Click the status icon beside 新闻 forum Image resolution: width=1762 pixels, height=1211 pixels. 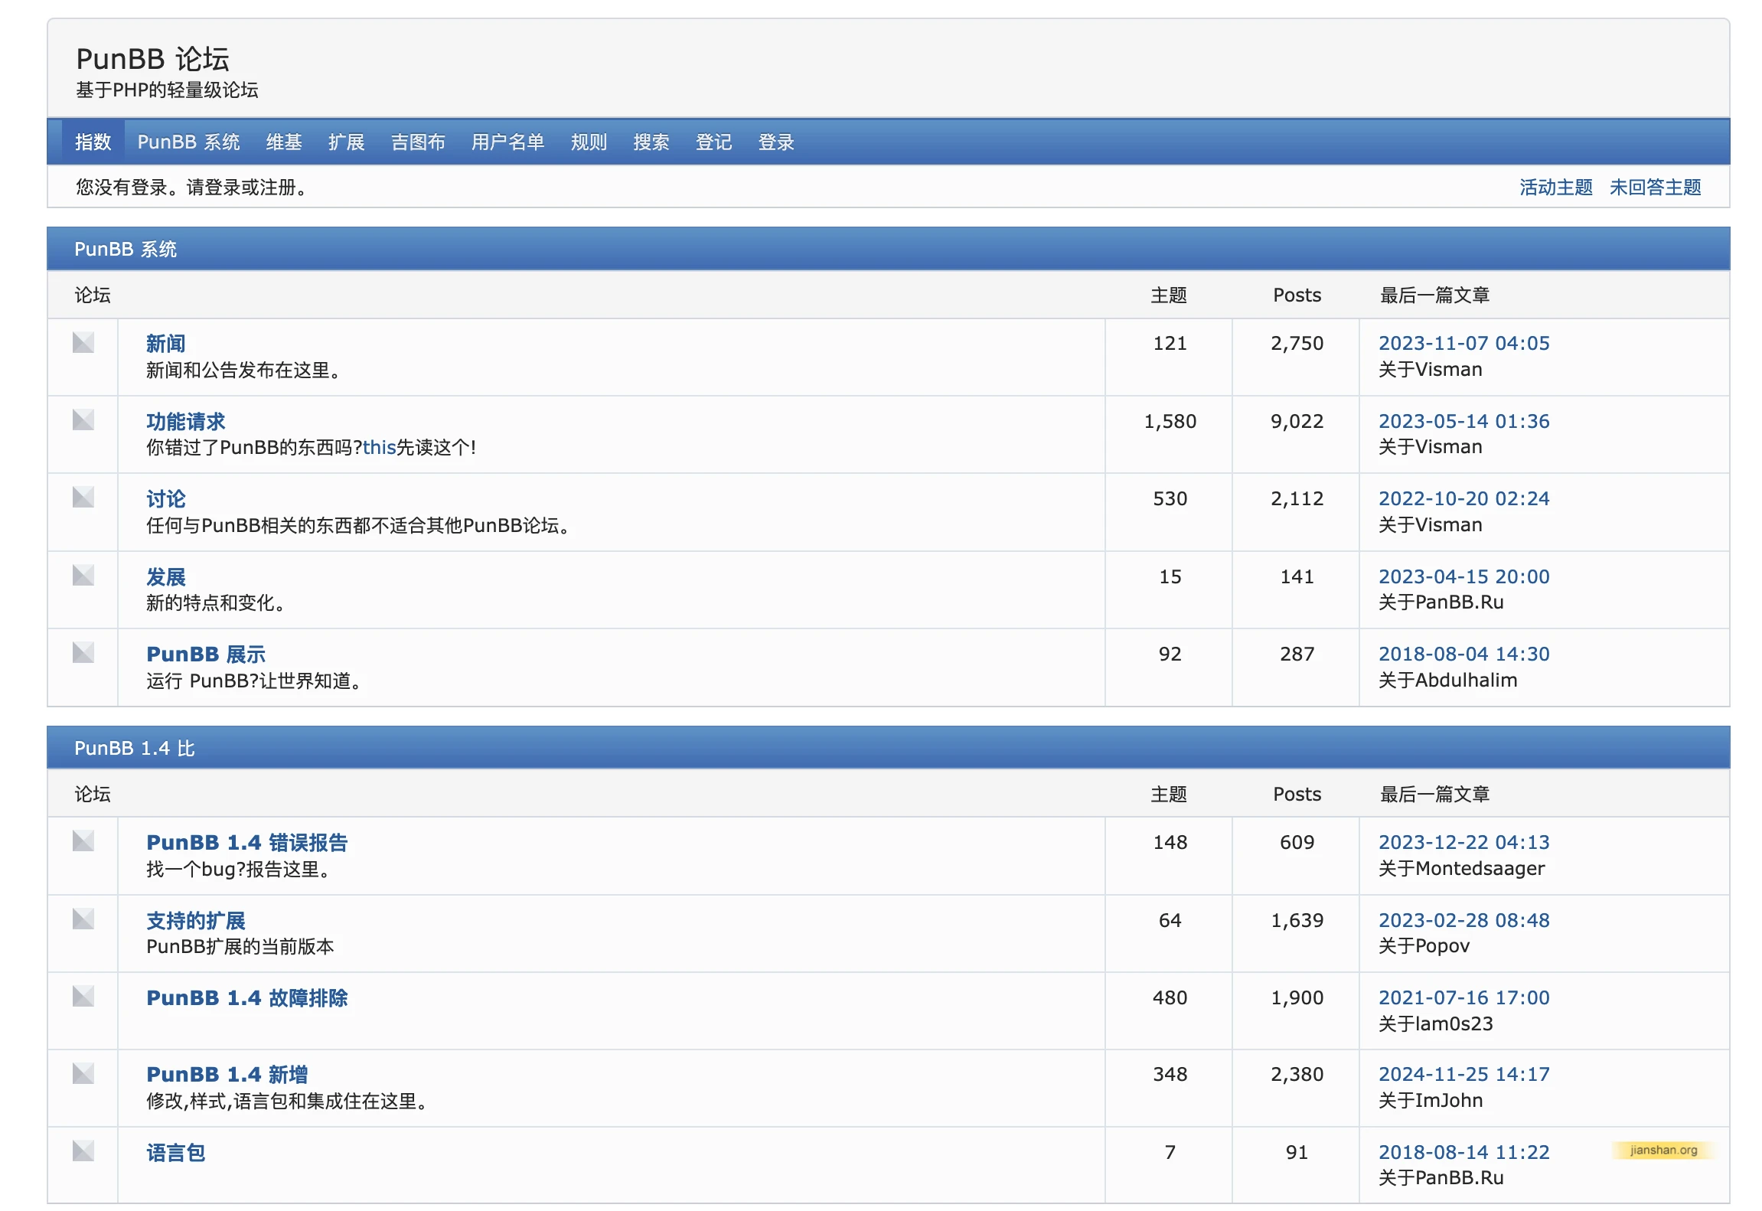click(83, 342)
